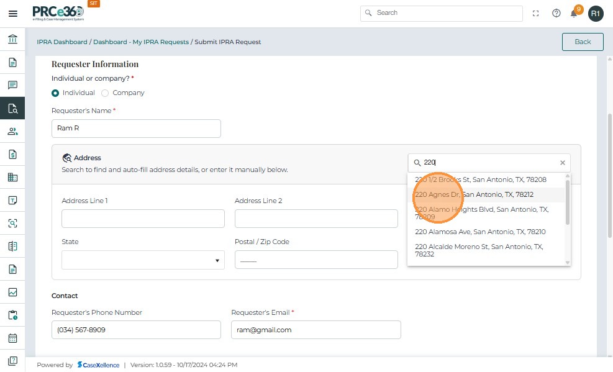613x372 pixels.
Task: Click the notifications bell icon
Action: 574,14
